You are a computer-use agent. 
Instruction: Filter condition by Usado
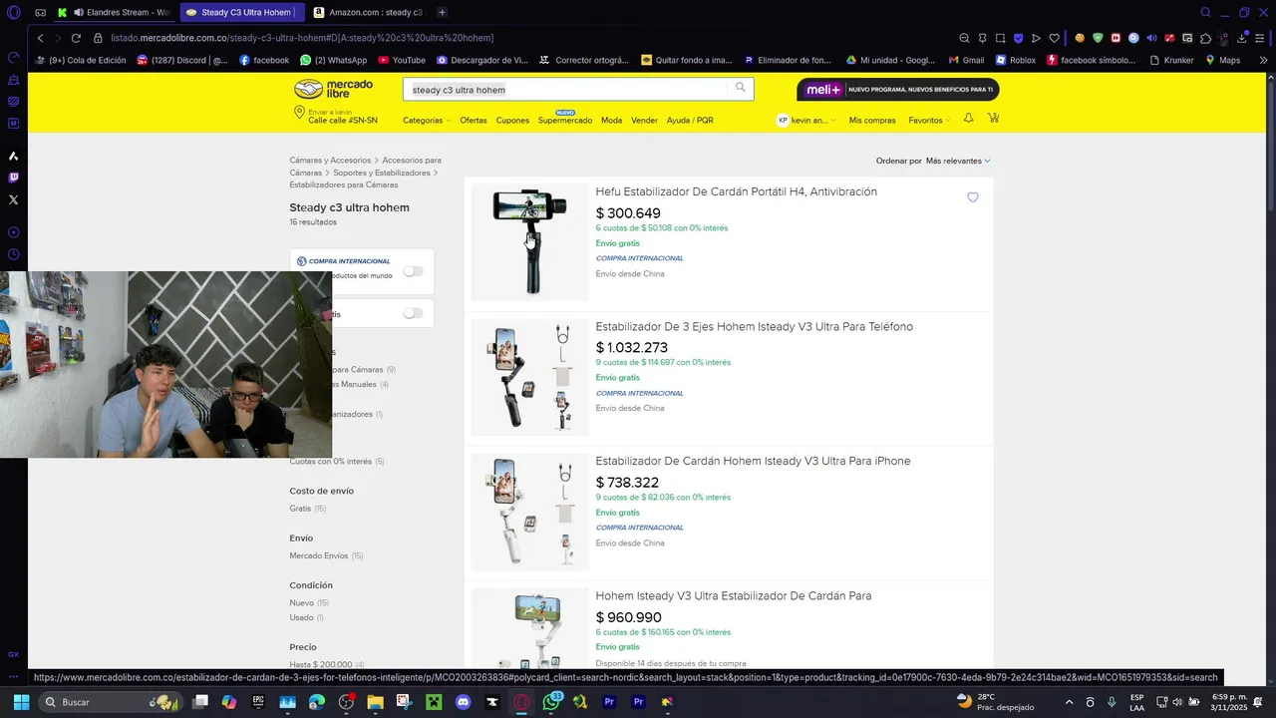coord(306,617)
